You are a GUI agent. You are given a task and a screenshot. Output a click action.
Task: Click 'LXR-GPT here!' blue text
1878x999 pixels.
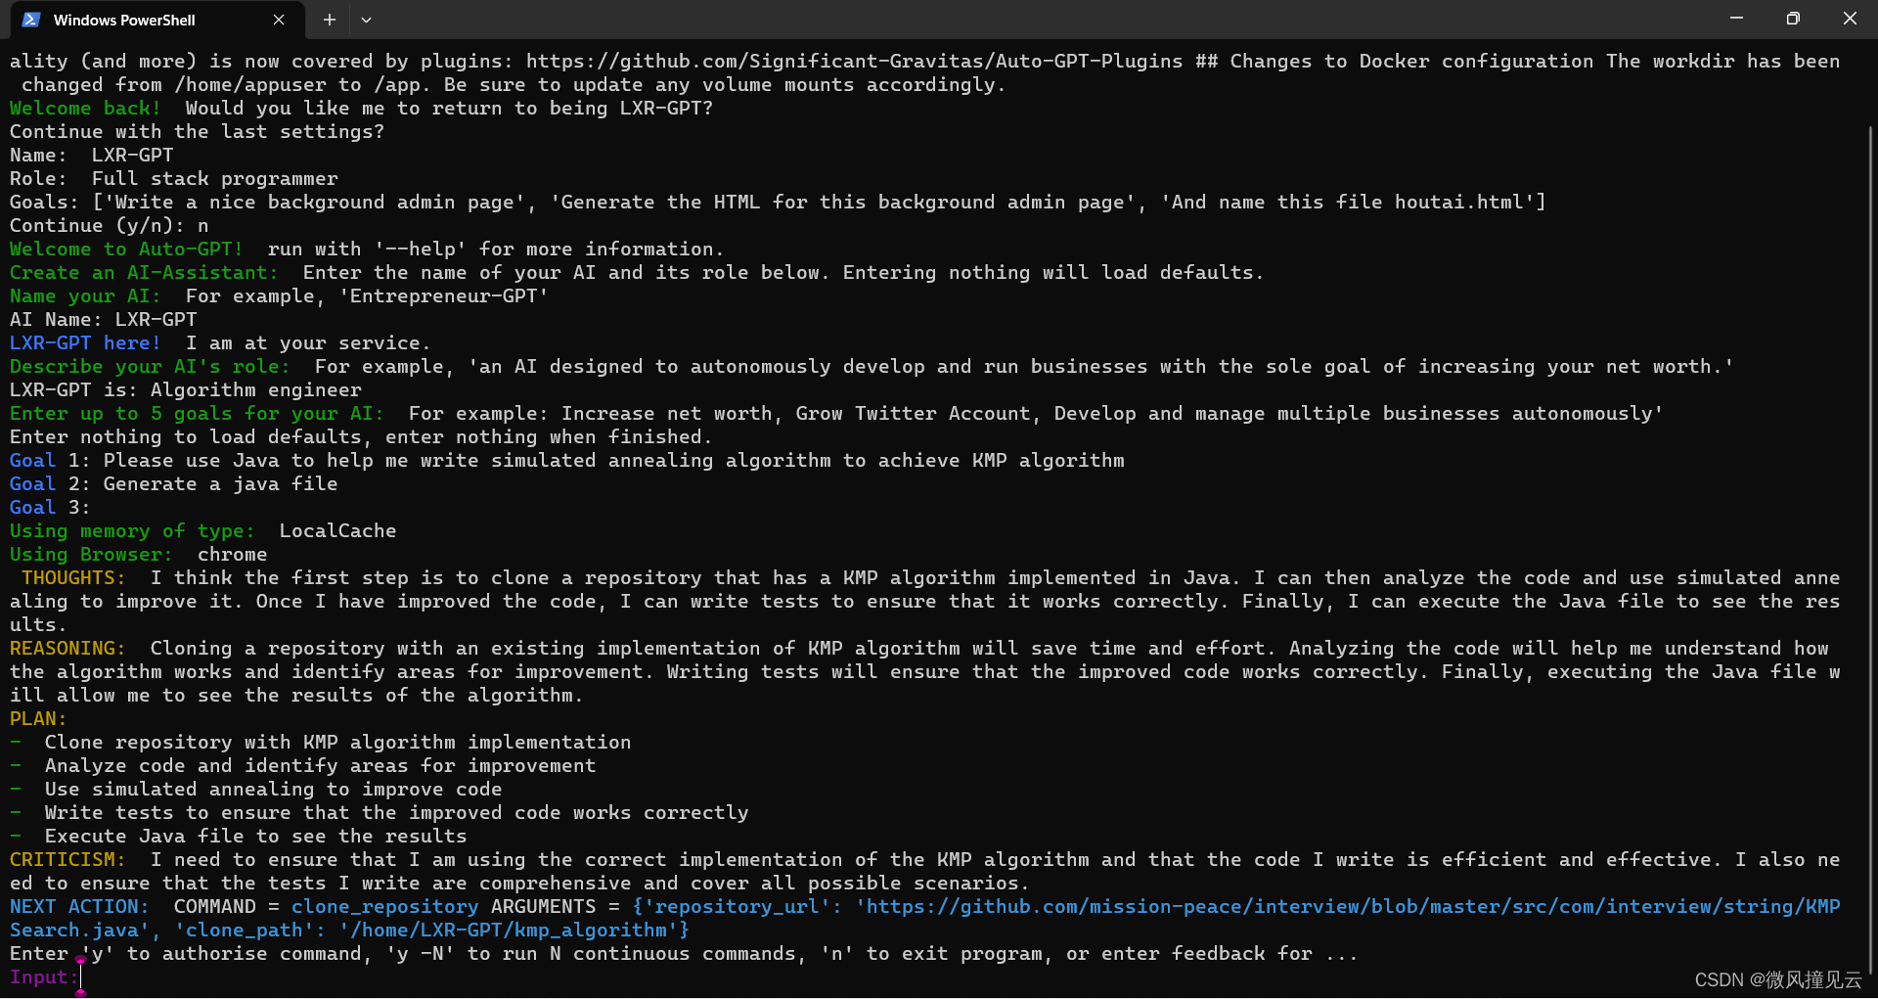tap(85, 342)
